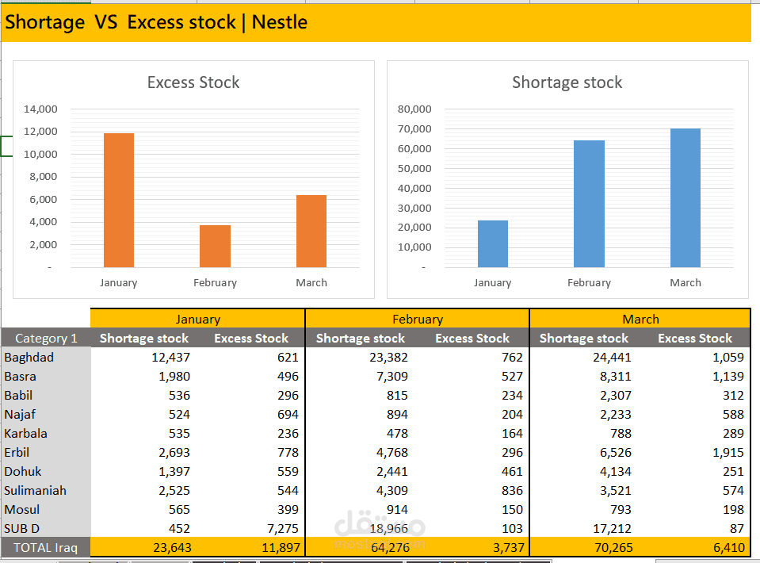Viewport: 760px width, 563px height.
Task: Select the orange March excess stock bar
Action: (311, 231)
